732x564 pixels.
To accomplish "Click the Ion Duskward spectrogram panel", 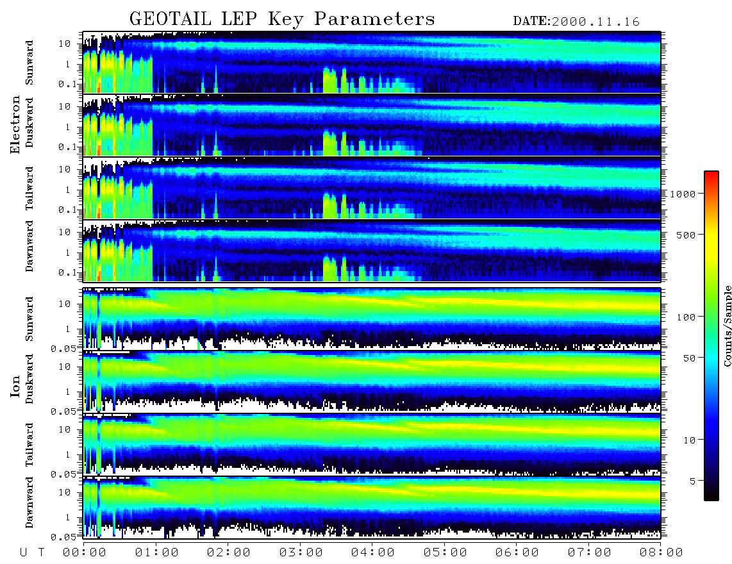I will point(372,382).
